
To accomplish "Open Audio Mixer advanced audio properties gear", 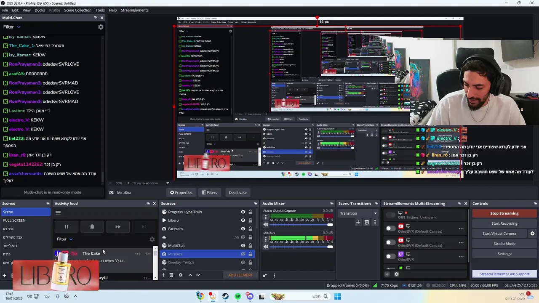I will coord(264,276).
